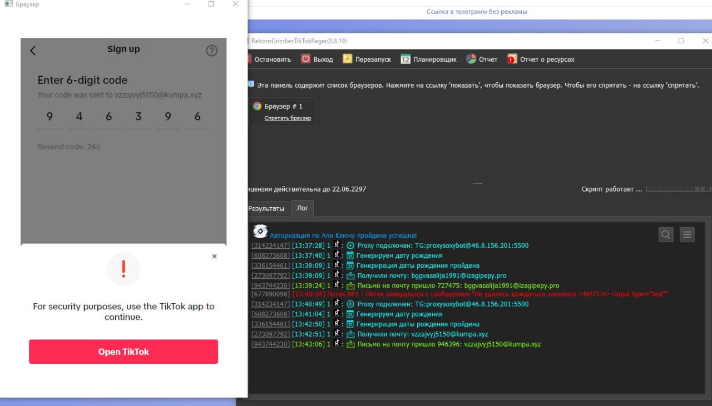Screen dimensions: 712x406
Task: Click the Письмо на почту пришло 946396 text
Action: (x=410, y=344)
